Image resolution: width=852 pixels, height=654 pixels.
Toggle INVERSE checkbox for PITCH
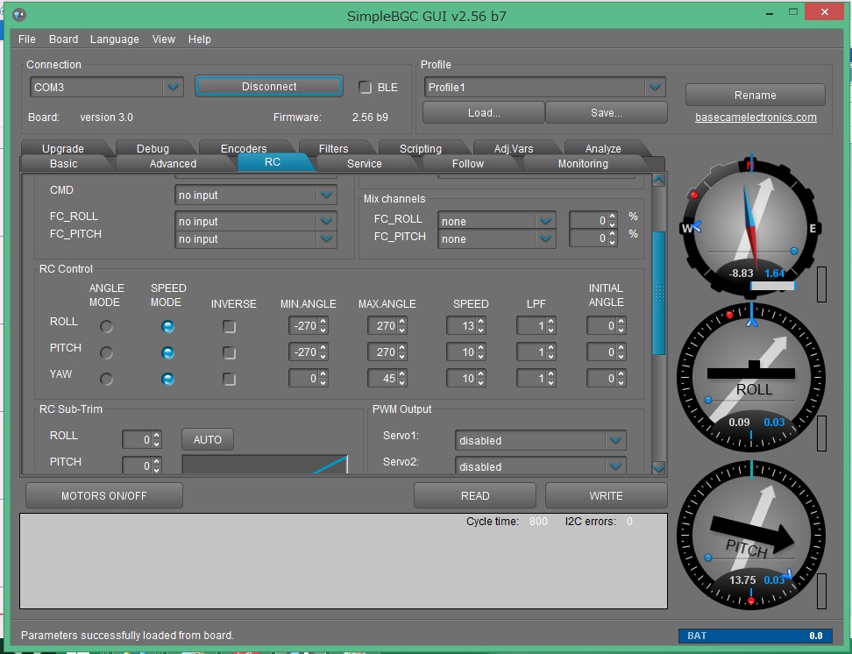(230, 352)
